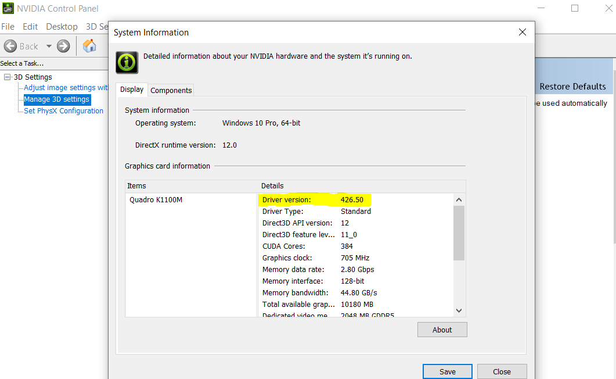Select Manage 3D settings in task tree
Viewport: 616px width, 379px height.
click(56, 99)
